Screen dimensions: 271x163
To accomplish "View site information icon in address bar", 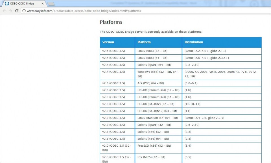I will [x=24, y=11].
